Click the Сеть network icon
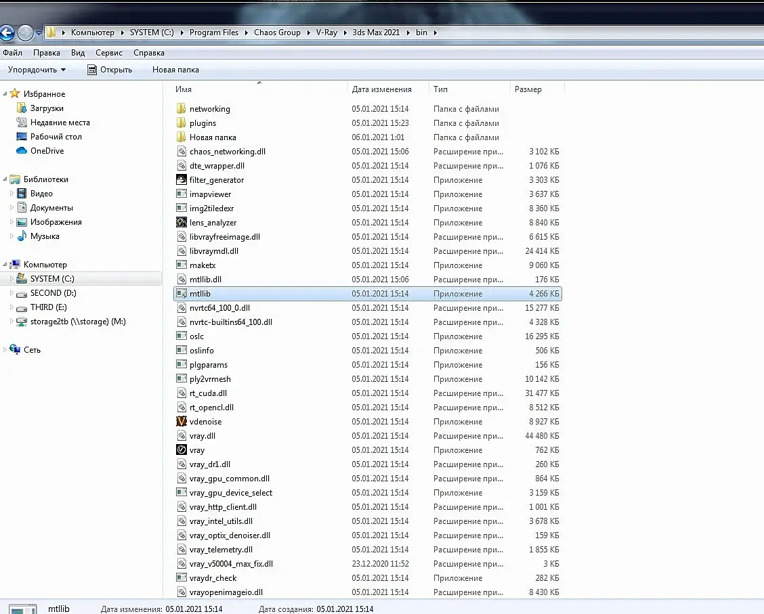The height and width of the screenshot is (614, 764). [15, 349]
